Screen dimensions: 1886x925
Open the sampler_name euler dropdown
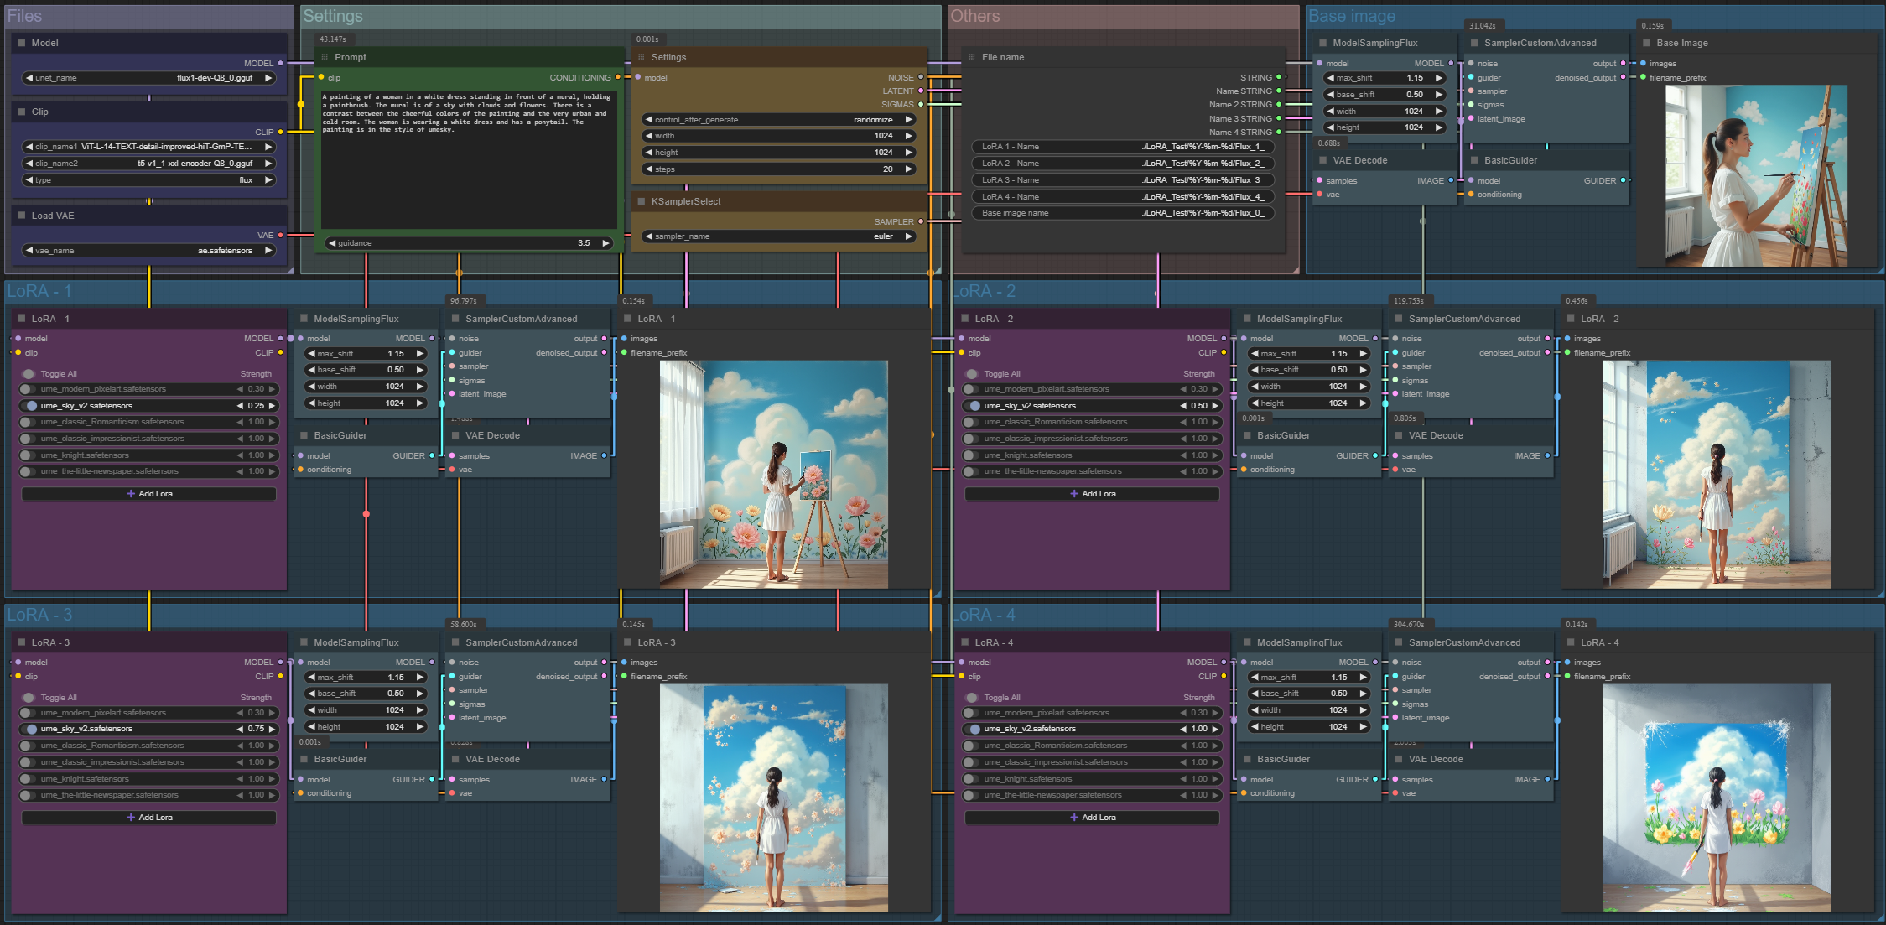click(x=778, y=236)
